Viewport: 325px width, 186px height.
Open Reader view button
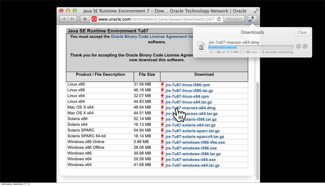click(234, 19)
